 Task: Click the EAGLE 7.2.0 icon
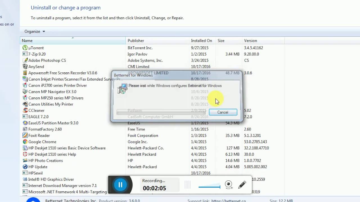pyautogui.click(x=25, y=117)
